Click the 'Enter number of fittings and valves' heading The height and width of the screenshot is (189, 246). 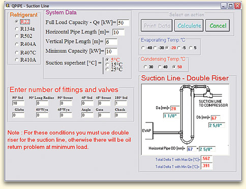[x=64, y=89]
